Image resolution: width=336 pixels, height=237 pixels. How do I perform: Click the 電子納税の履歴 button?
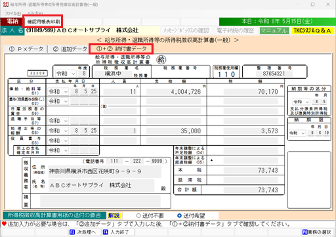(235, 31)
